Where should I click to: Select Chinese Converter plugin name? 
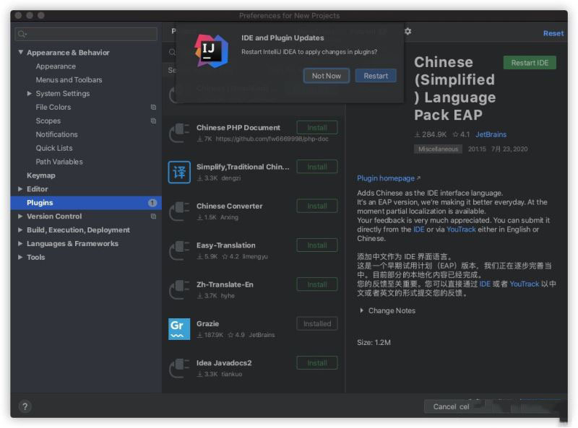tap(229, 206)
